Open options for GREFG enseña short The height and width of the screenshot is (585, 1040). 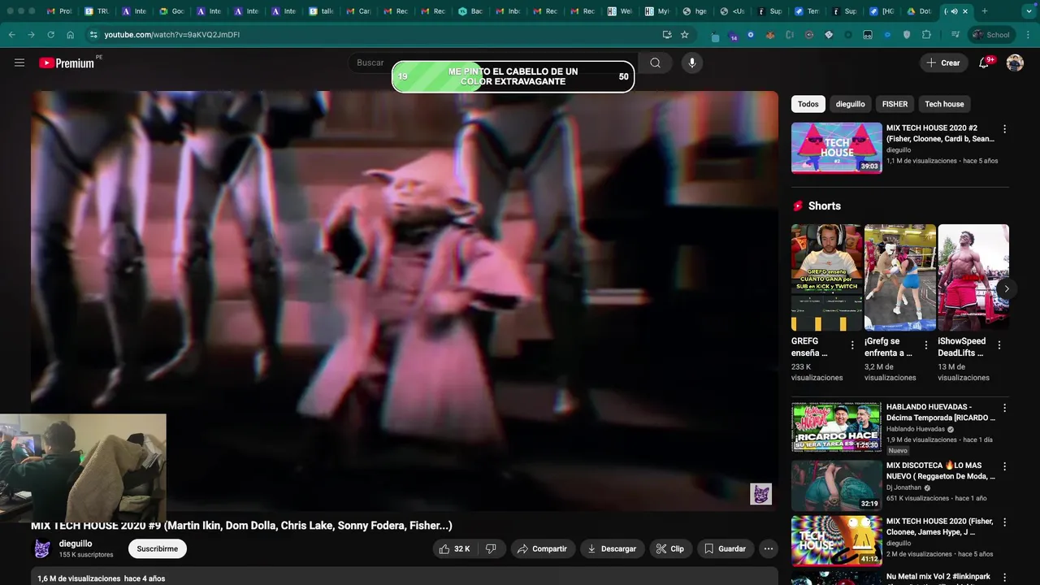852,345
